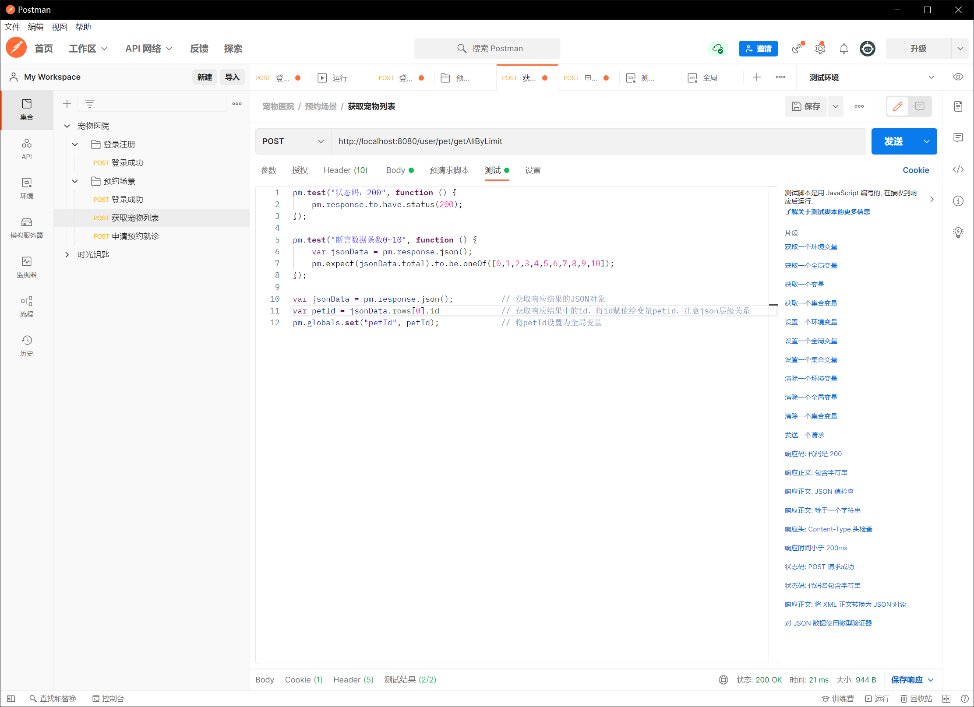Click the notifications bell icon

coord(843,49)
